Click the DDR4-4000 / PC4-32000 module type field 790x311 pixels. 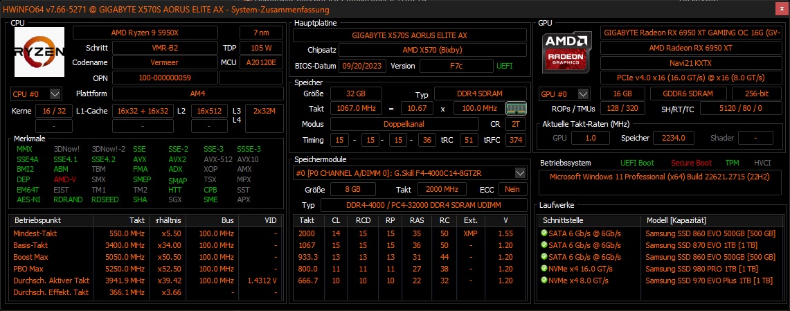pyautogui.click(x=423, y=205)
